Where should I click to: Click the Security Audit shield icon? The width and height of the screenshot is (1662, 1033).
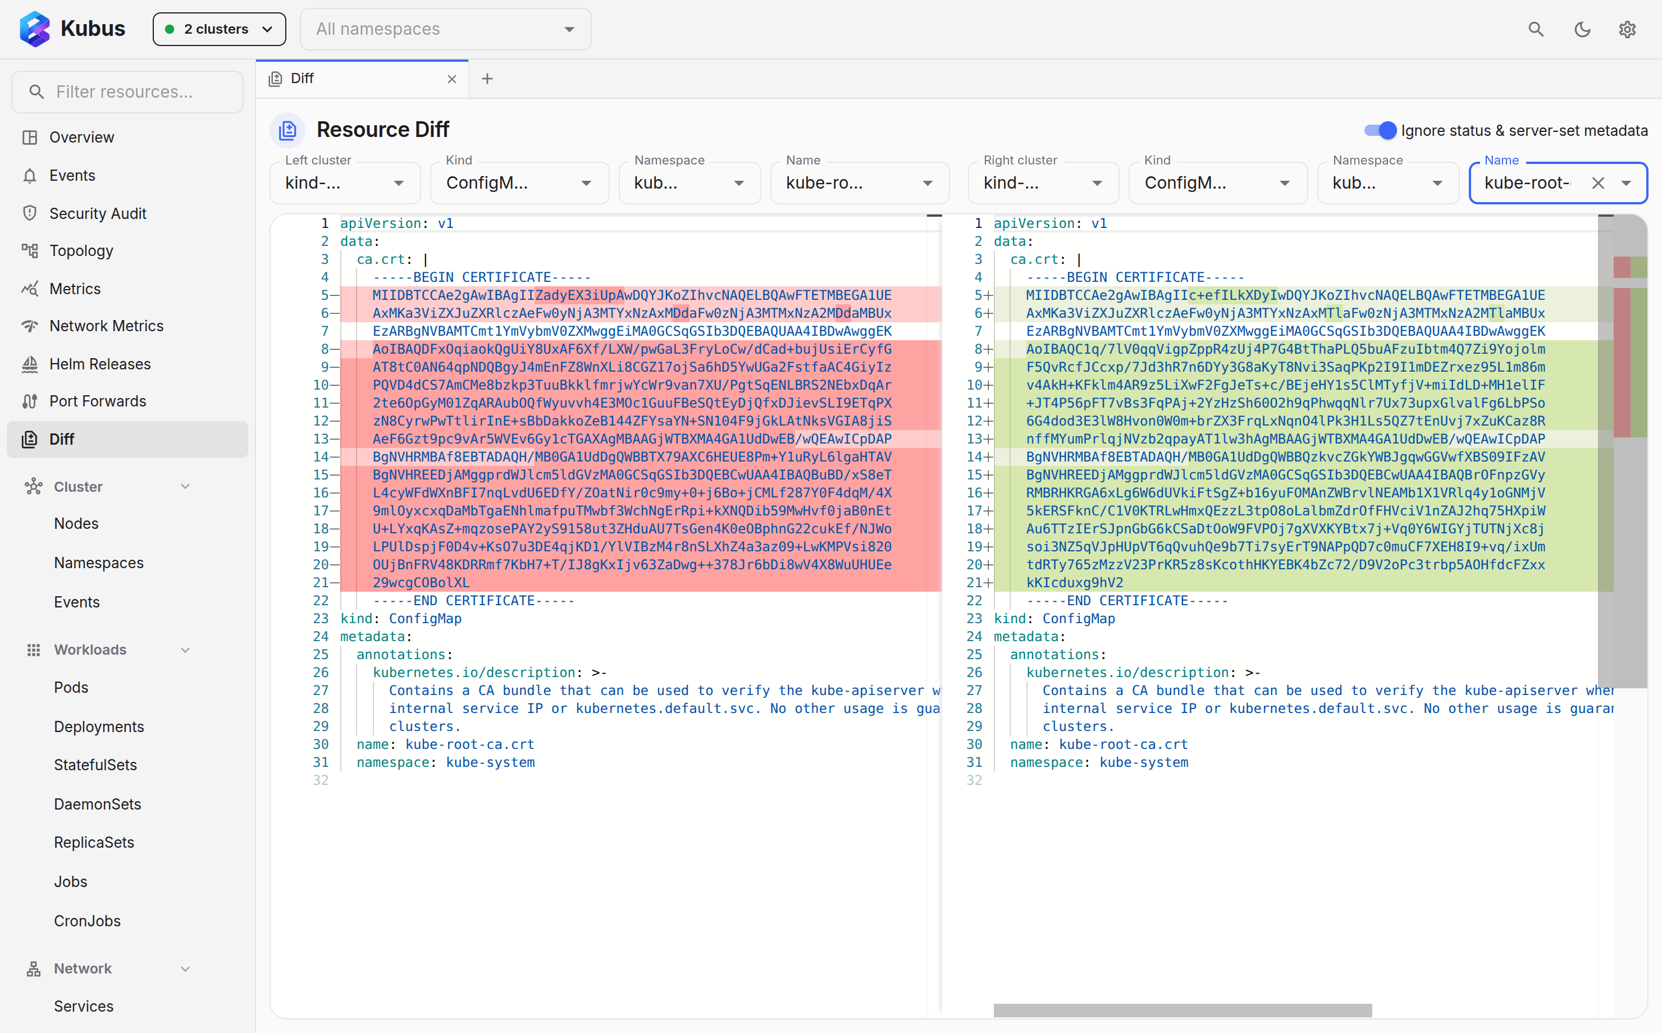[29, 213]
